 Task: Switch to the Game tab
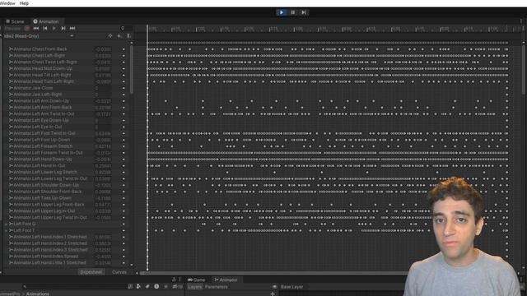[197, 280]
